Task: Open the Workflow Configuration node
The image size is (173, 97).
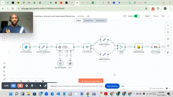Action: point(43,47)
